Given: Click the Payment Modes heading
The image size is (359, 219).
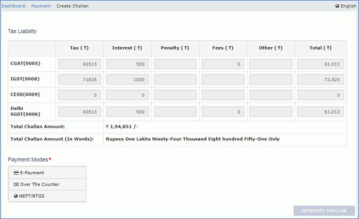Looking at the screenshot, I should (x=28, y=159).
